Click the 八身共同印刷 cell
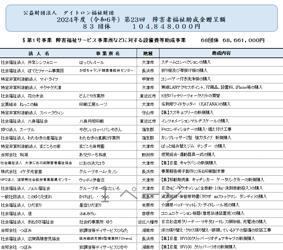 [x=92, y=121]
